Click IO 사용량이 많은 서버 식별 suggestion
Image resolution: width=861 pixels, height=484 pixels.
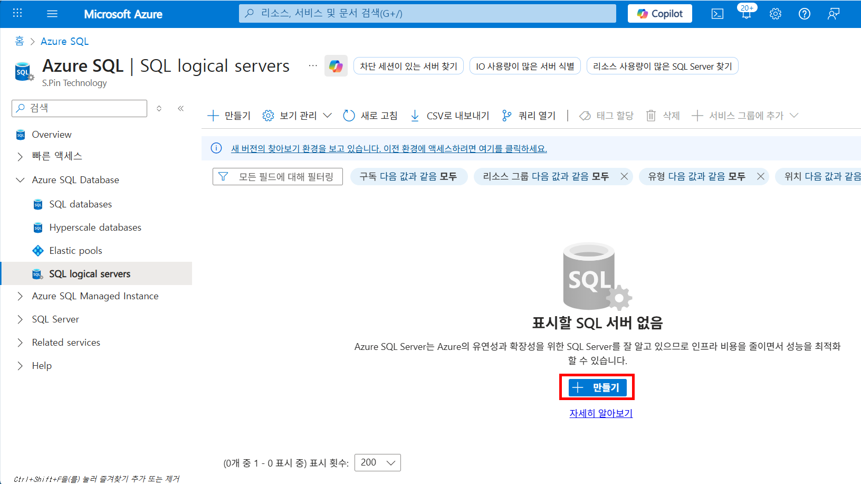click(525, 66)
